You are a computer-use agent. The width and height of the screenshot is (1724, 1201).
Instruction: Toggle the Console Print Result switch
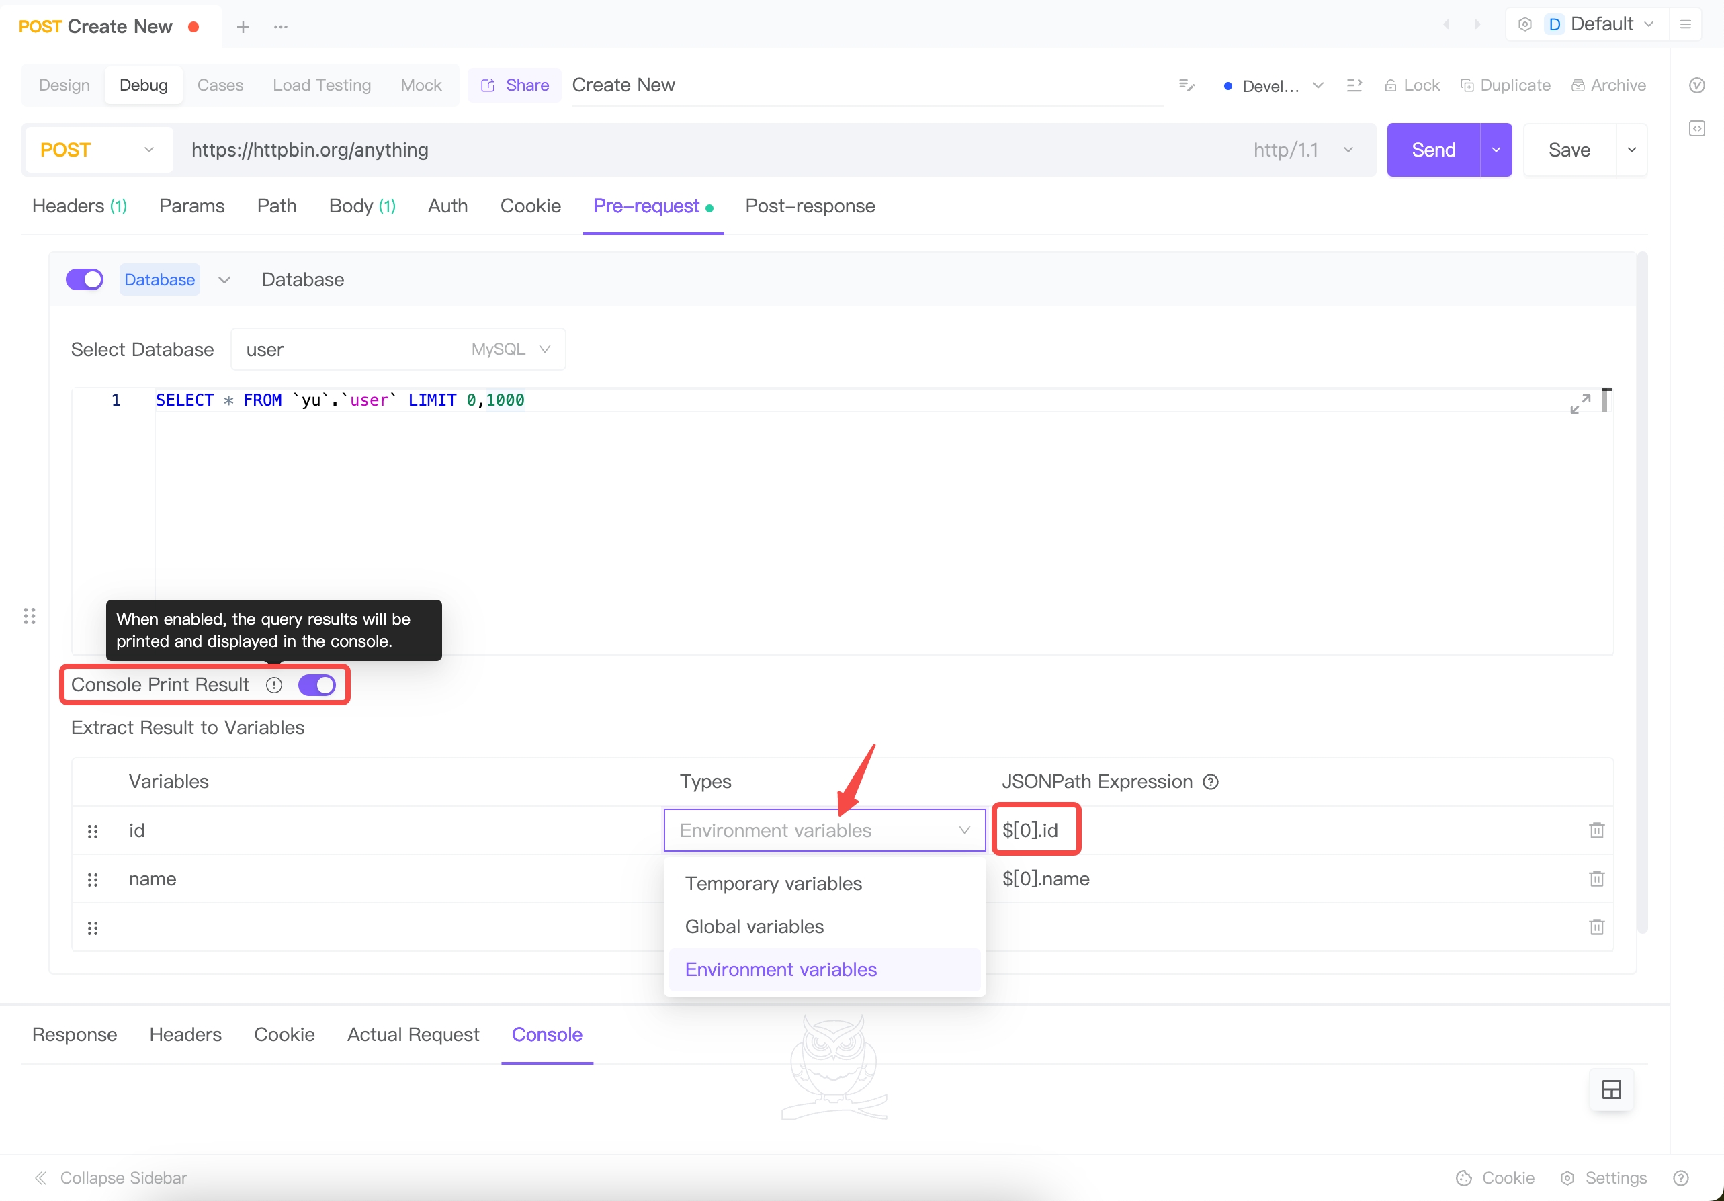coord(318,684)
